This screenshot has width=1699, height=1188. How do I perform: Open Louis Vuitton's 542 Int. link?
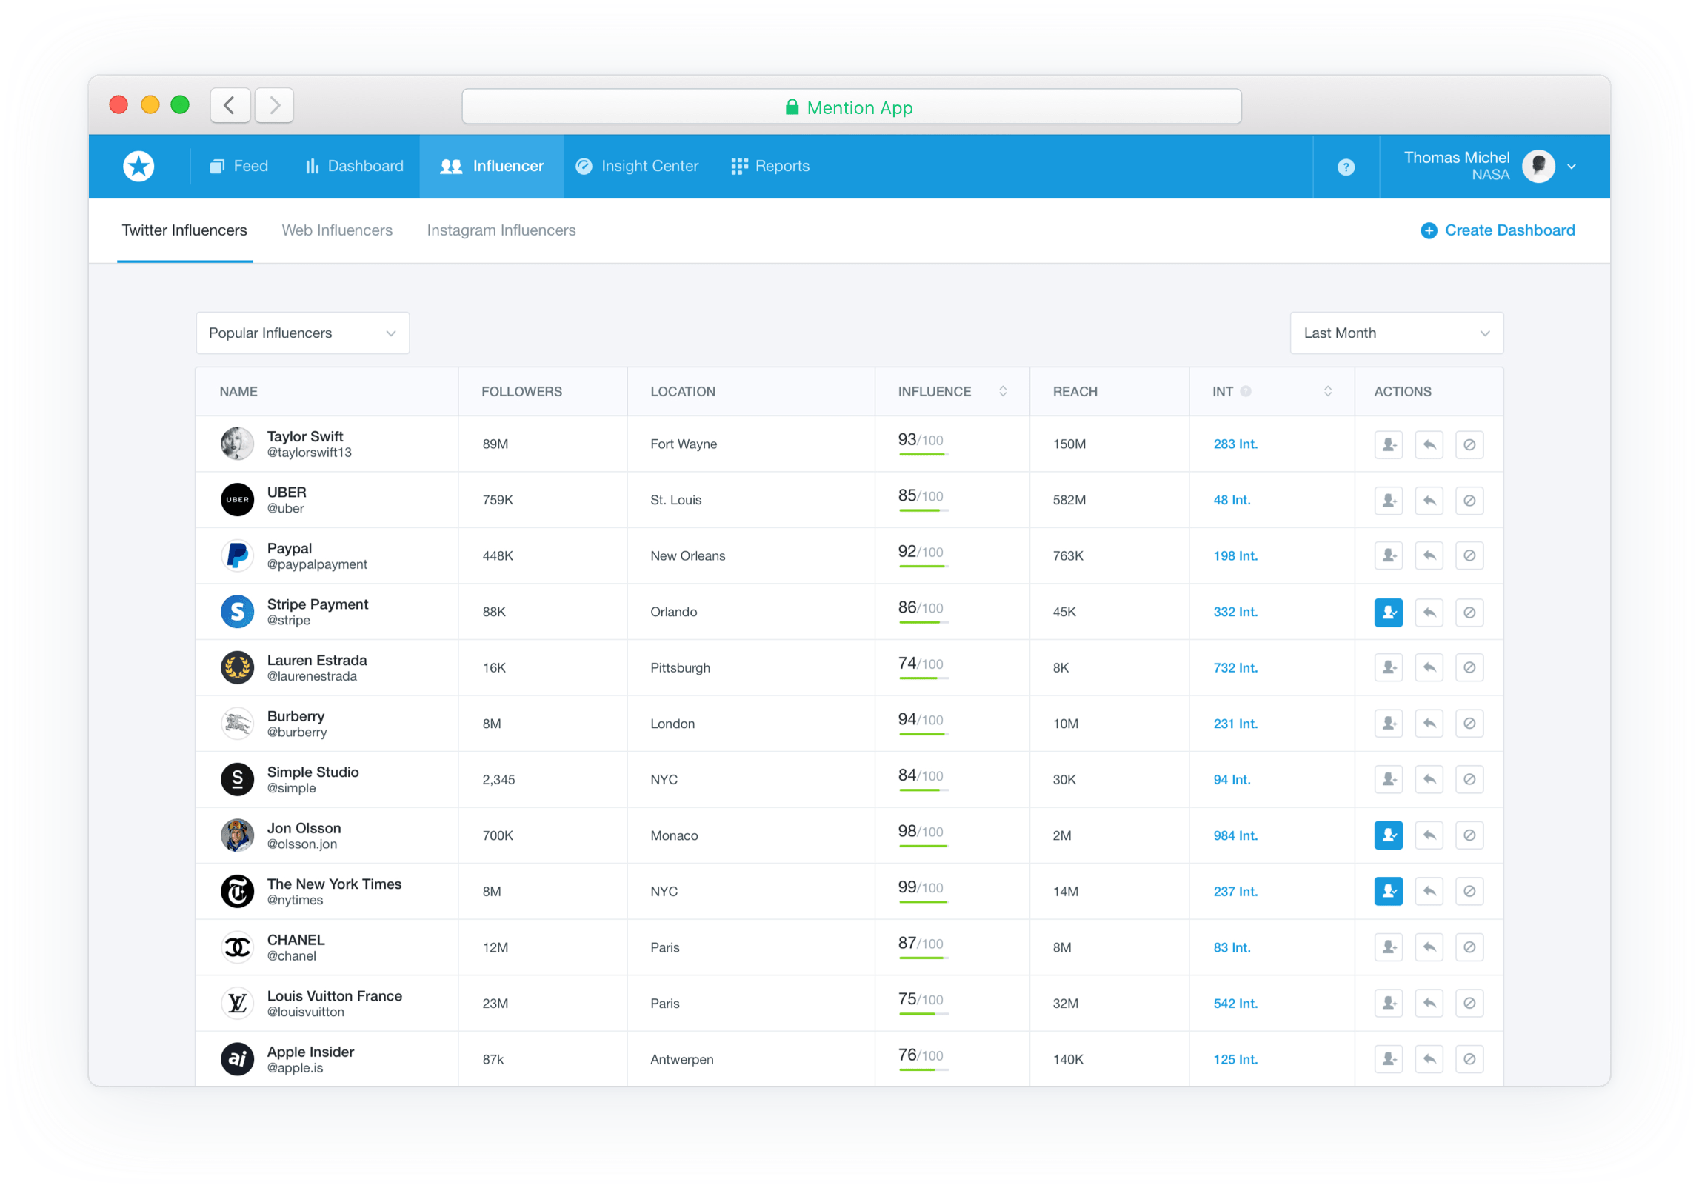coord(1235,1003)
